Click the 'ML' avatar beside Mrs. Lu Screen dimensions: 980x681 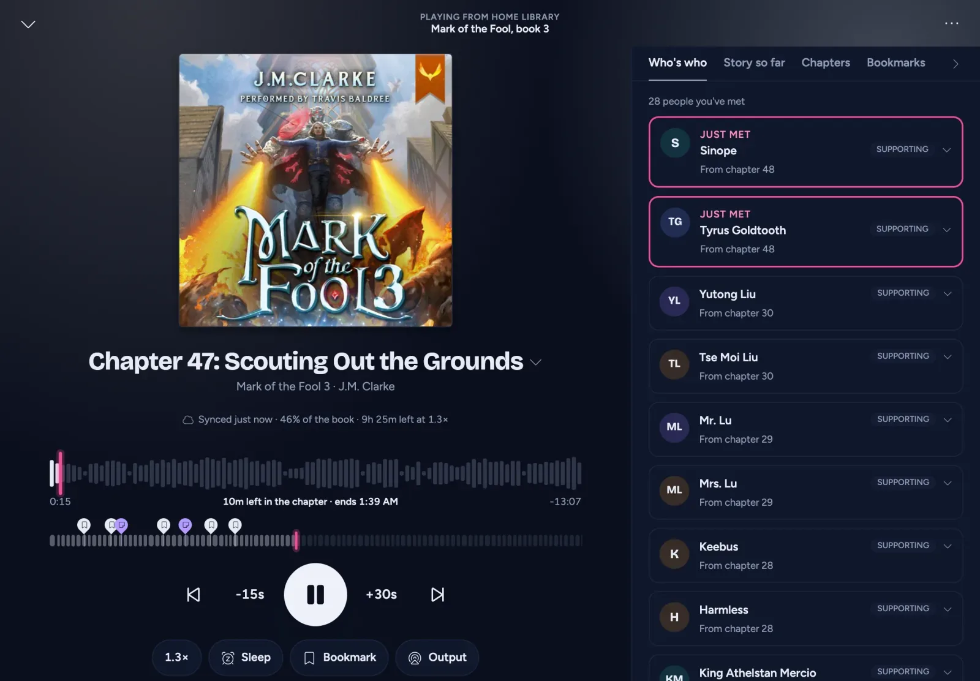(x=674, y=490)
